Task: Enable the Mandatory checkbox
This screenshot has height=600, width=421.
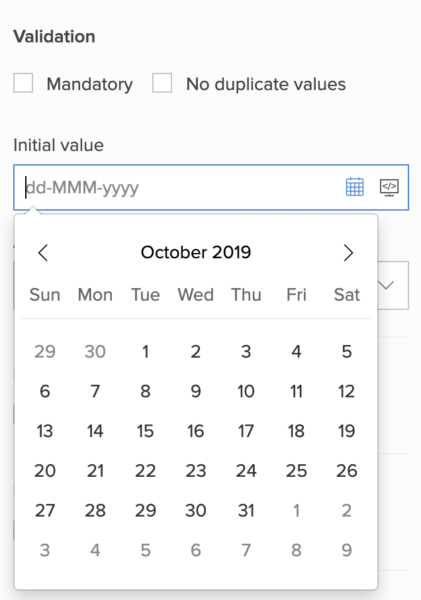Action: (x=23, y=83)
